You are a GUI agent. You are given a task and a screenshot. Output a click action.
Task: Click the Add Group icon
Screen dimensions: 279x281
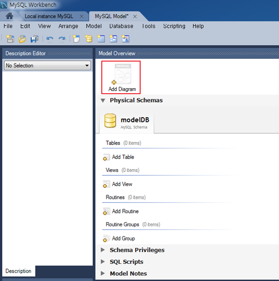(106, 238)
